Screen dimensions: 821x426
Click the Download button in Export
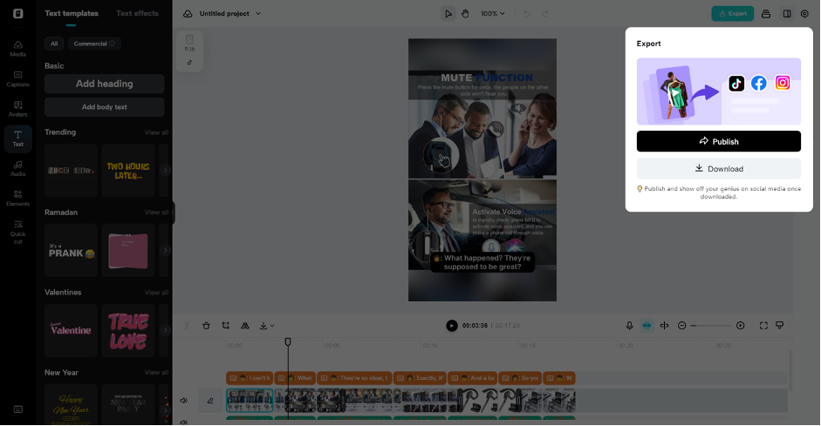(x=718, y=168)
